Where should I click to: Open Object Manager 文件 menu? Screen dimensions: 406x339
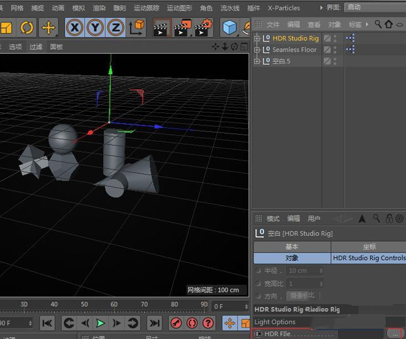tap(273, 24)
